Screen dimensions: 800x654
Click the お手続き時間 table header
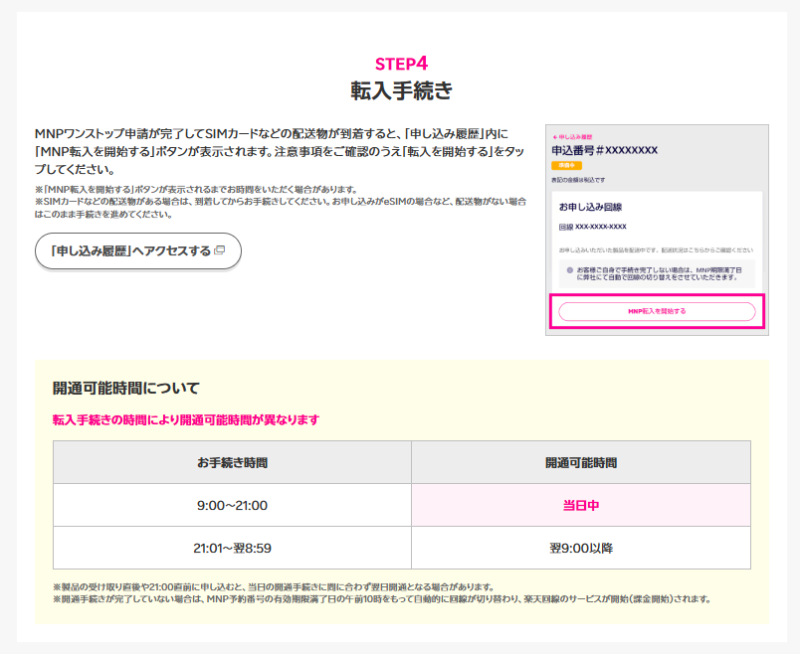(232, 462)
